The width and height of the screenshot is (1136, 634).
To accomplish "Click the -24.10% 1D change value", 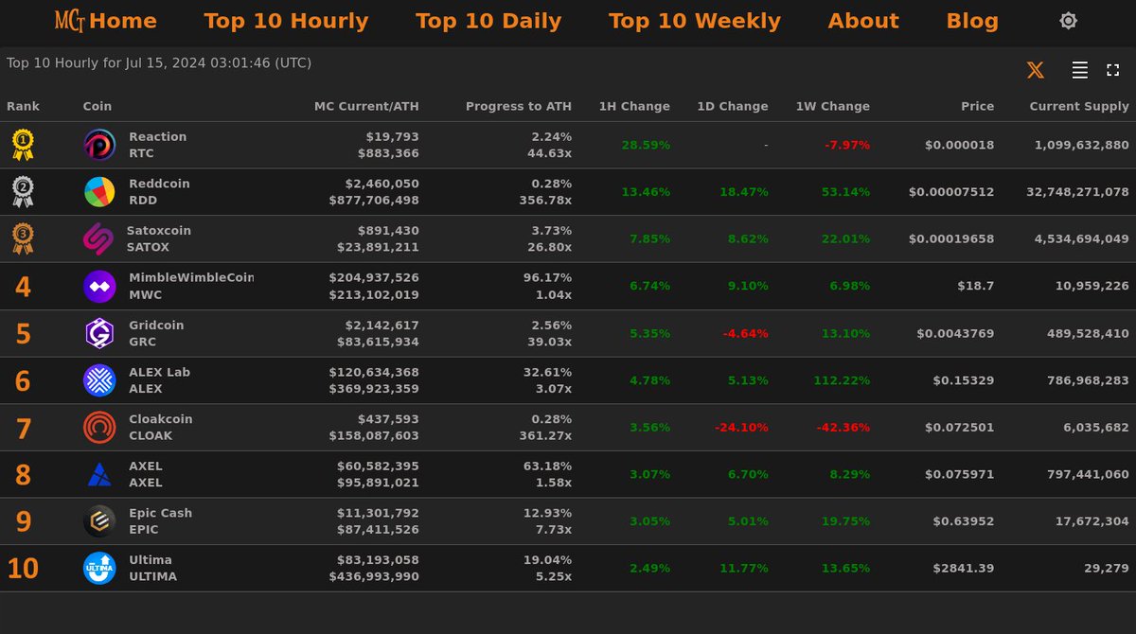I will 741,428.
